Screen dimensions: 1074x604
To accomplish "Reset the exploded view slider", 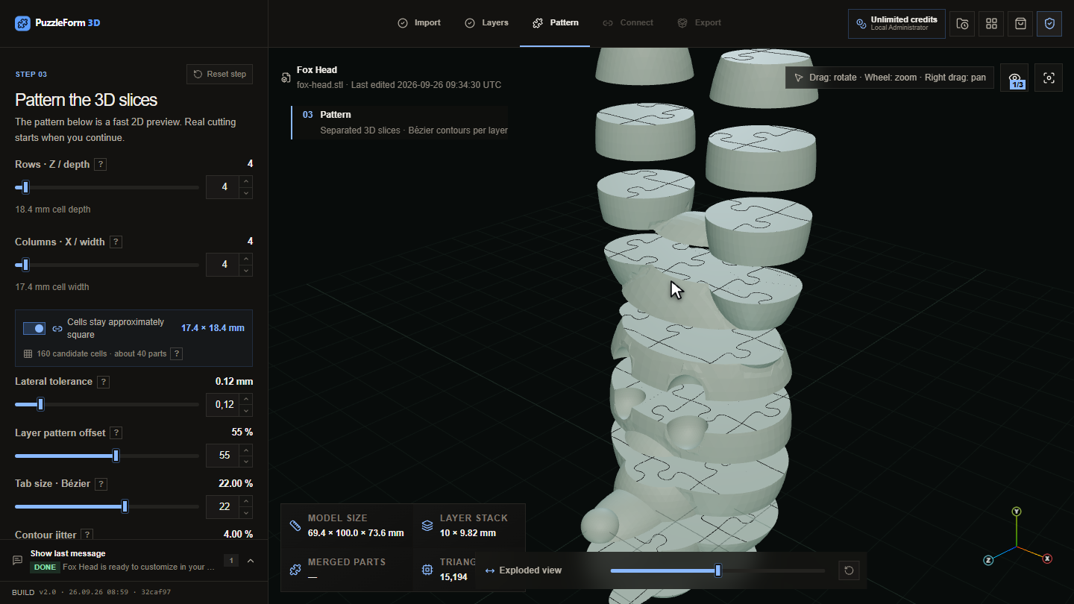I will tap(849, 571).
